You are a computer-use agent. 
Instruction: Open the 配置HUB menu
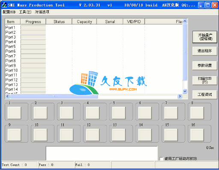pyautogui.click(x=9, y=12)
